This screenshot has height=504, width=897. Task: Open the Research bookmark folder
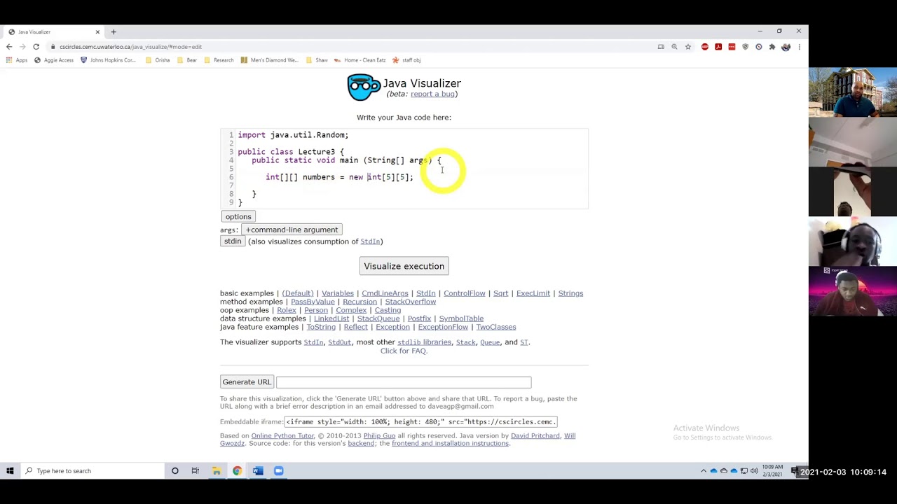tap(219, 60)
